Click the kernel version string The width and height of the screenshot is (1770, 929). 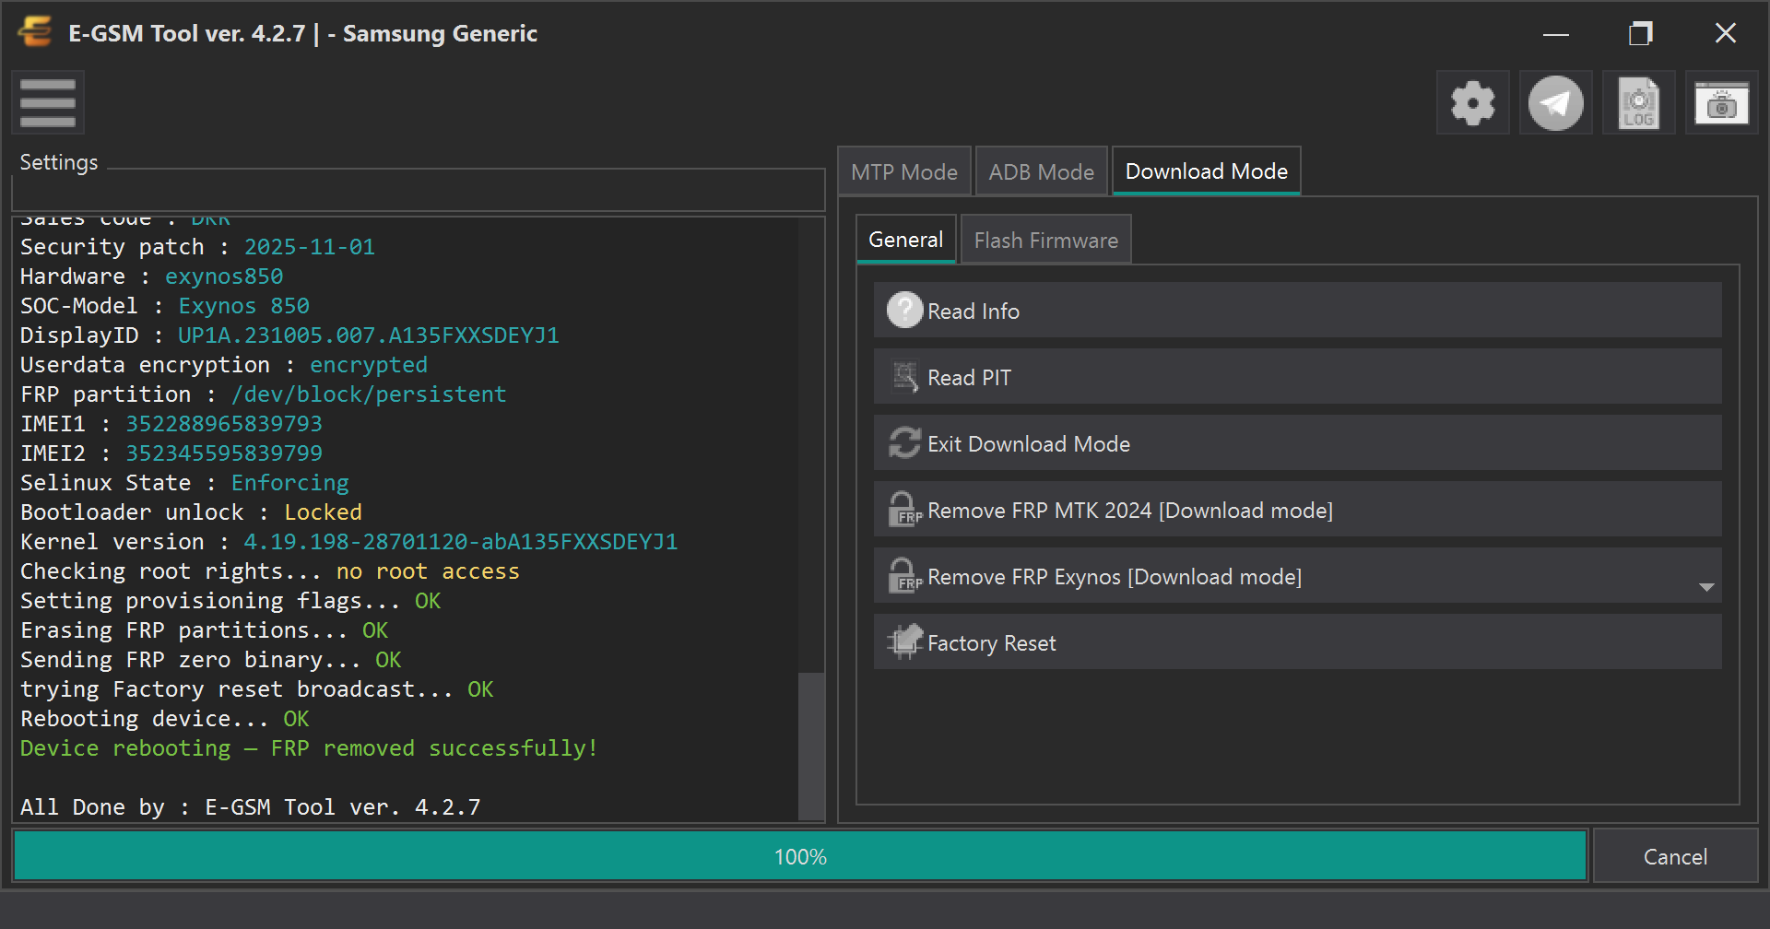(461, 542)
